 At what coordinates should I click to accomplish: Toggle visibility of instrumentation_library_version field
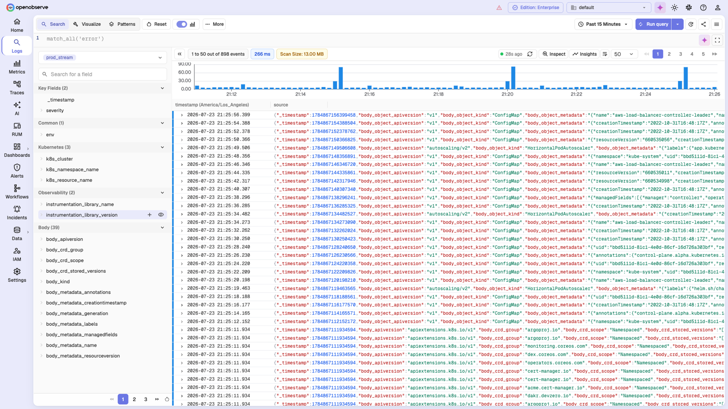161,215
